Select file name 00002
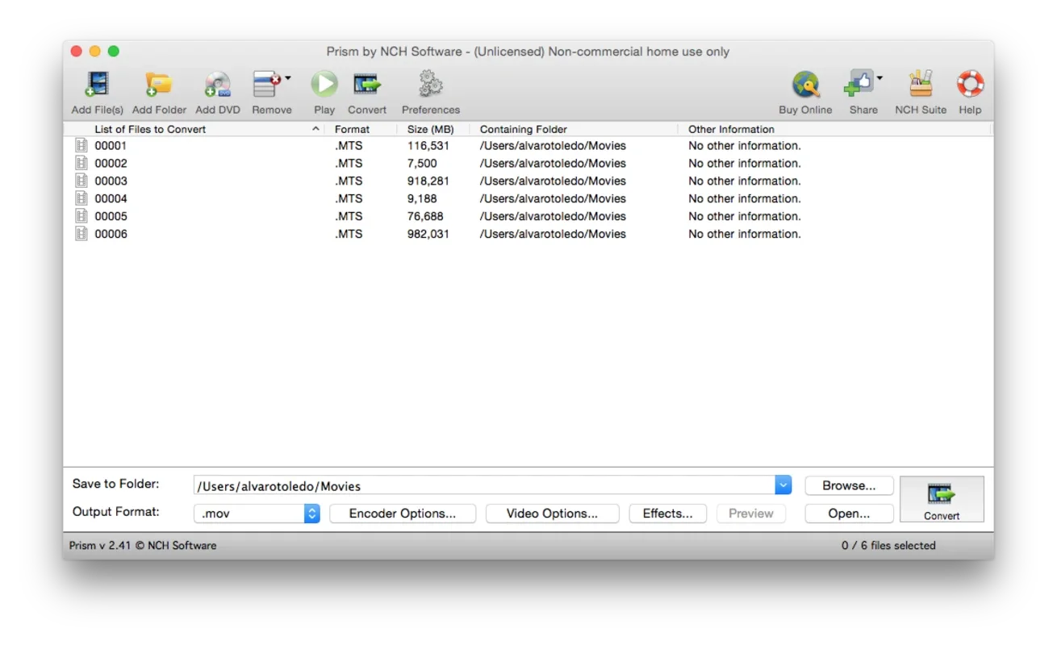The image size is (1057, 645). (x=111, y=164)
